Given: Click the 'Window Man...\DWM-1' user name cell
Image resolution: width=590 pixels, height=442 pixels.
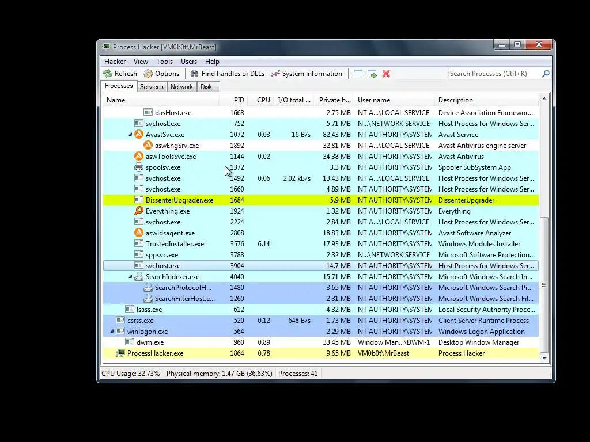Looking at the screenshot, I should [x=394, y=342].
